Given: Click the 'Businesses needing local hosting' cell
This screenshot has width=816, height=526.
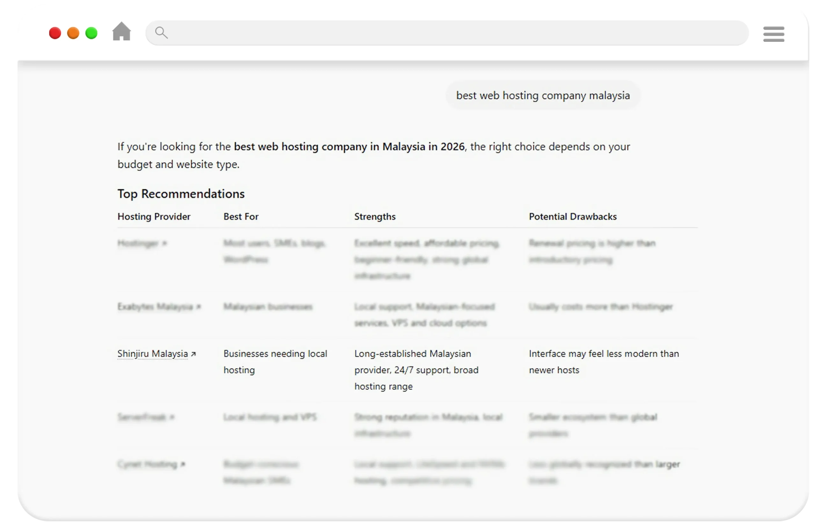Looking at the screenshot, I should click(x=275, y=362).
